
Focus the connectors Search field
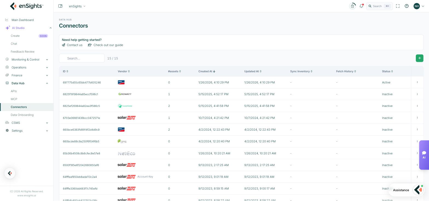point(82,58)
